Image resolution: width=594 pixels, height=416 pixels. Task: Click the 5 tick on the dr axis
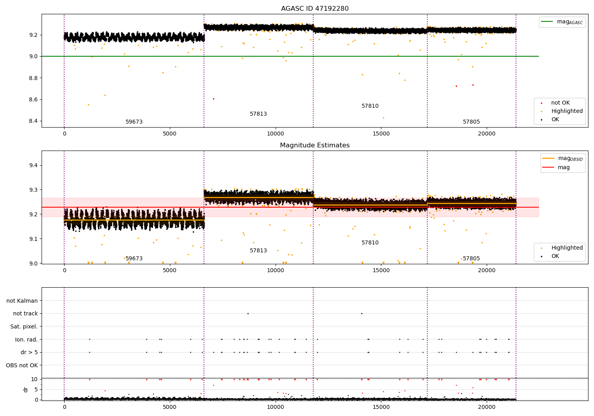(36, 390)
